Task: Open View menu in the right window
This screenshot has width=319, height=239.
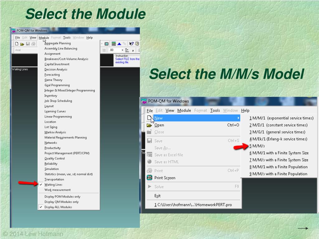Action: (x=170, y=110)
